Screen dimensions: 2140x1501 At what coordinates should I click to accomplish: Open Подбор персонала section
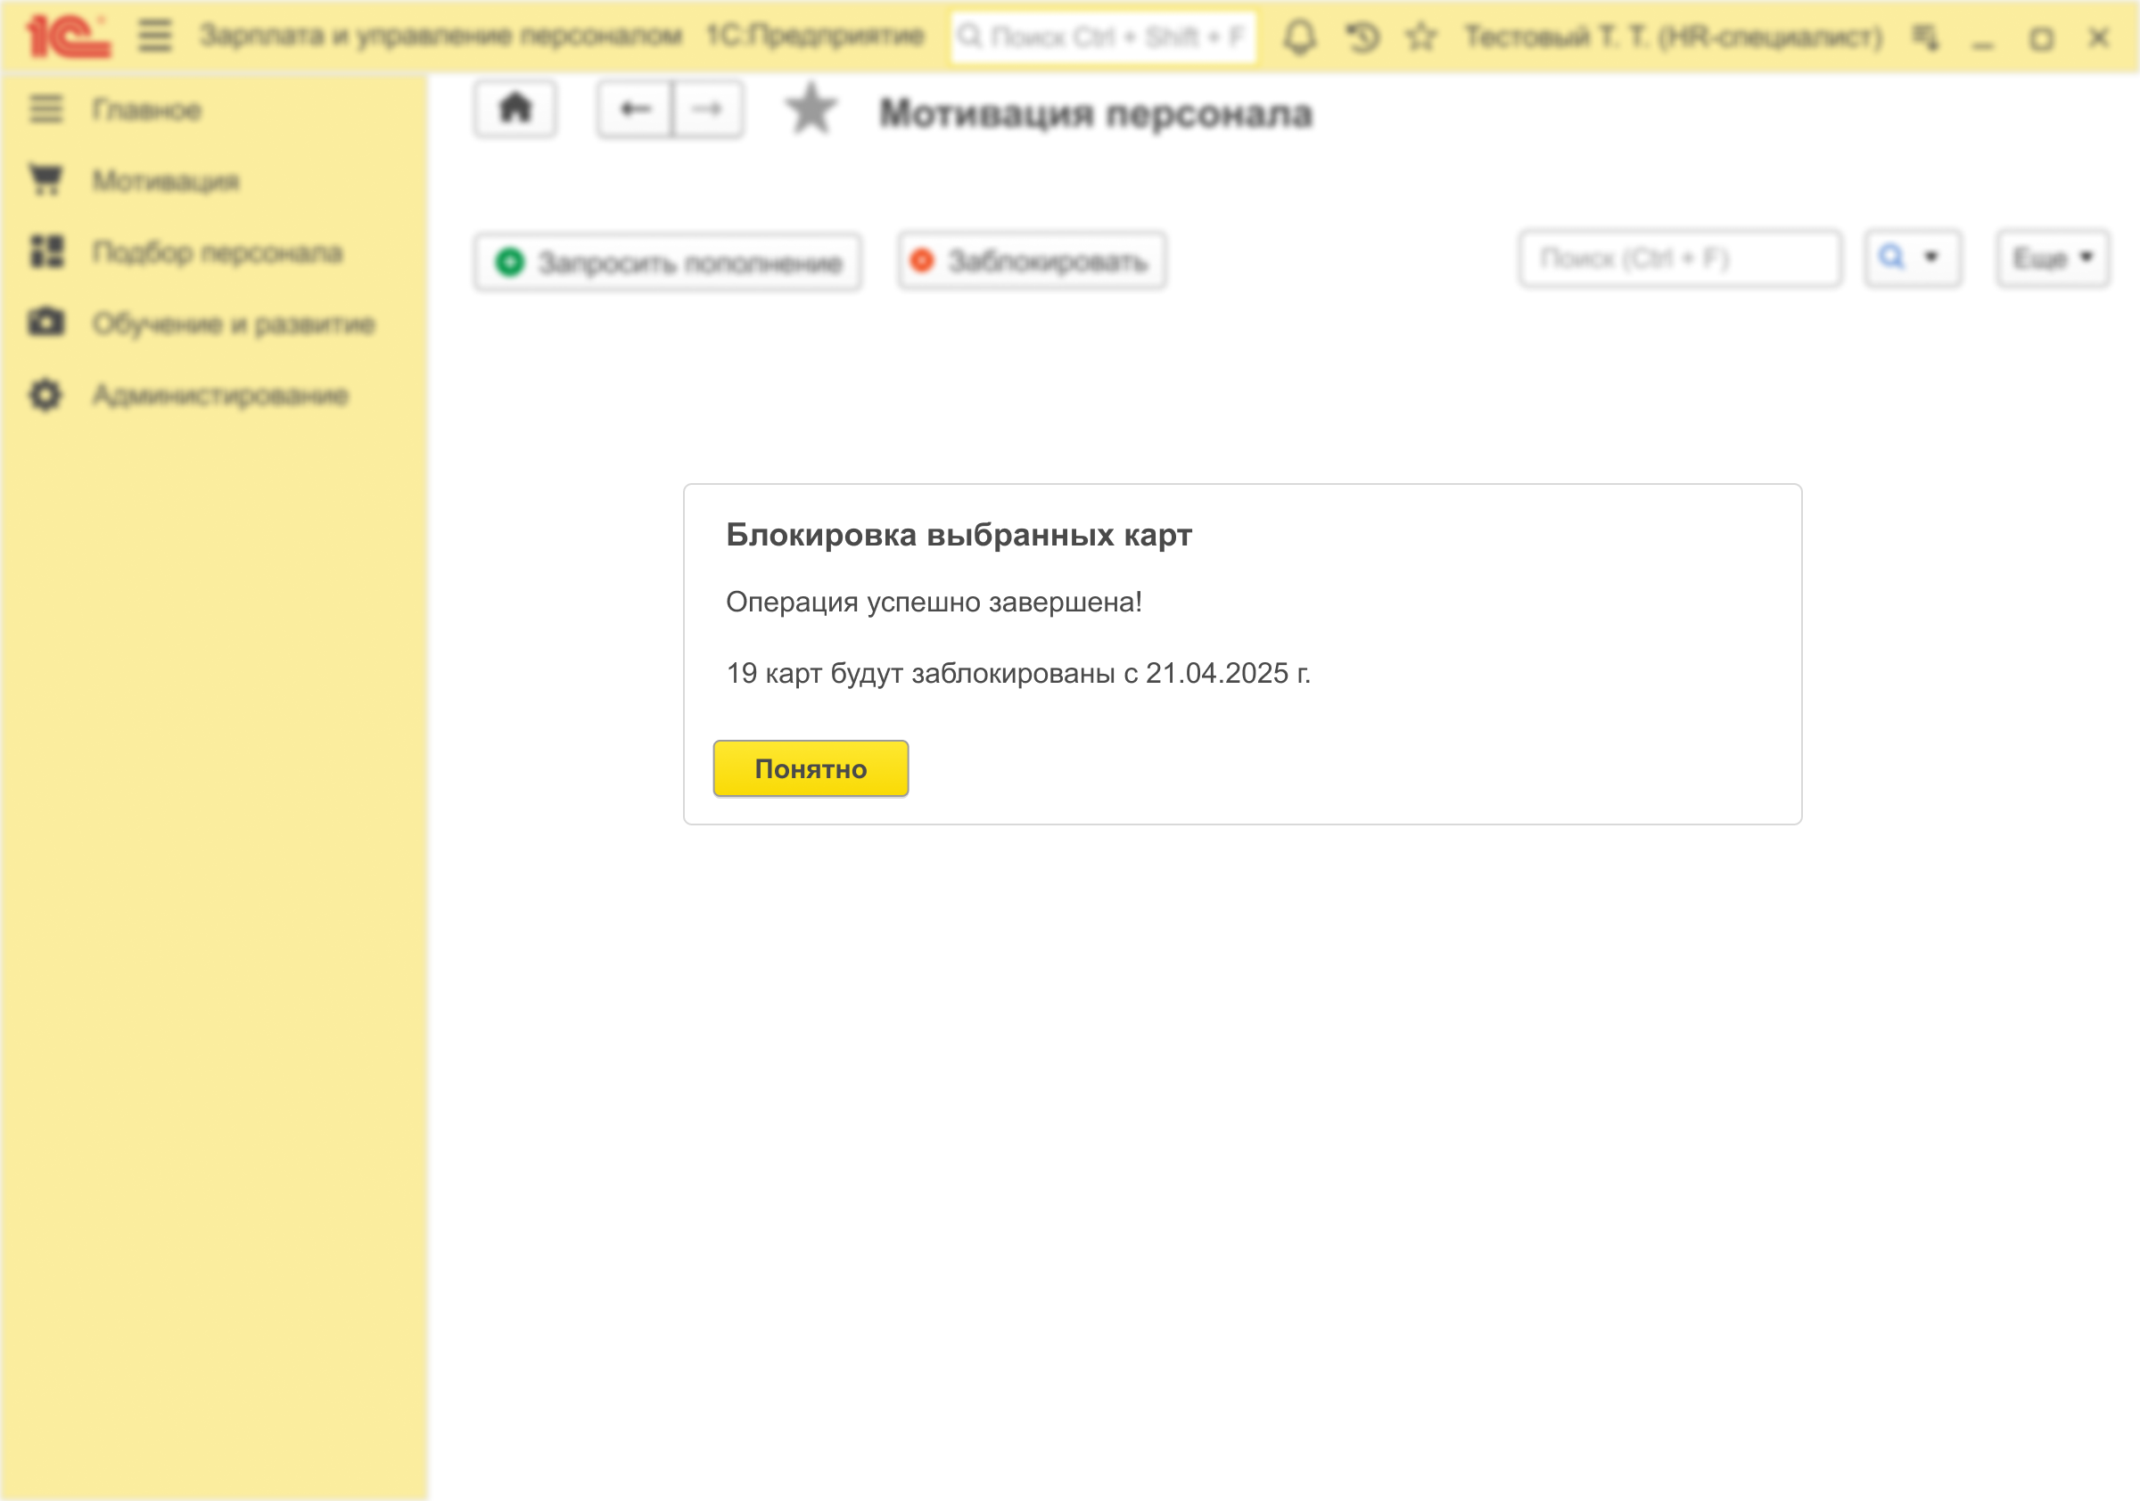coord(218,252)
